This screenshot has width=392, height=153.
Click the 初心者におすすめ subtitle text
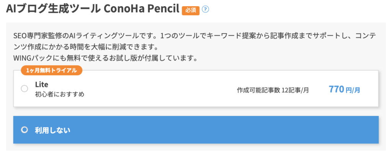point(59,94)
